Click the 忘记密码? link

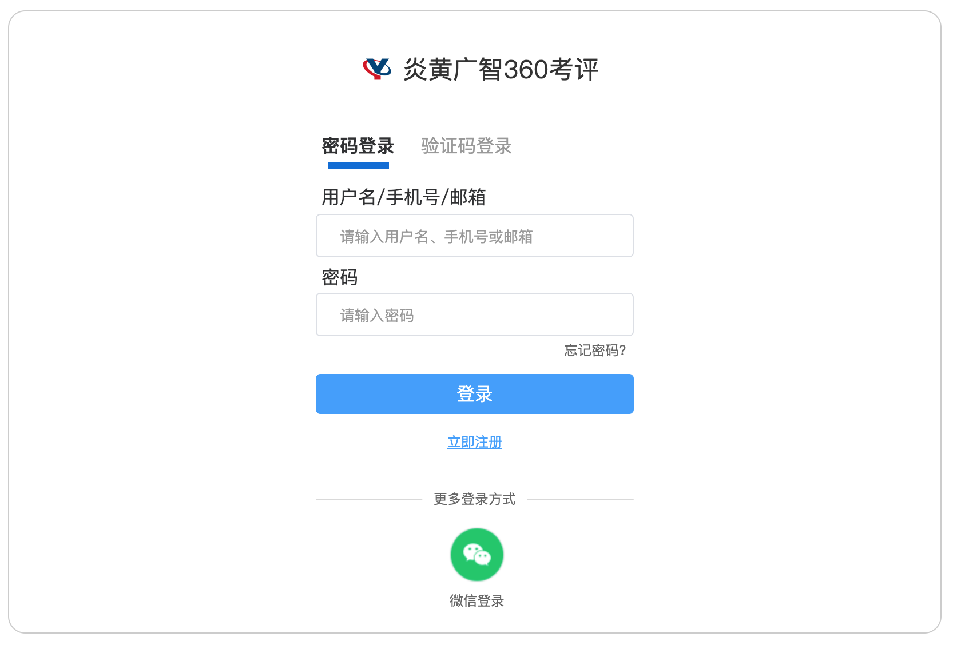tap(595, 351)
